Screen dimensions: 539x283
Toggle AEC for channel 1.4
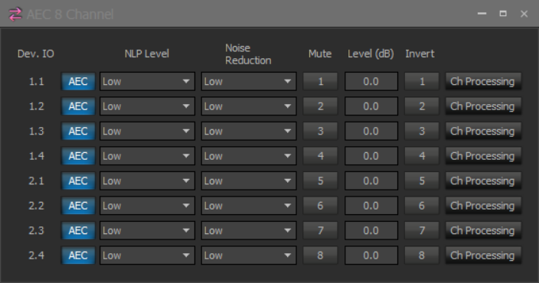pyautogui.click(x=78, y=156)
